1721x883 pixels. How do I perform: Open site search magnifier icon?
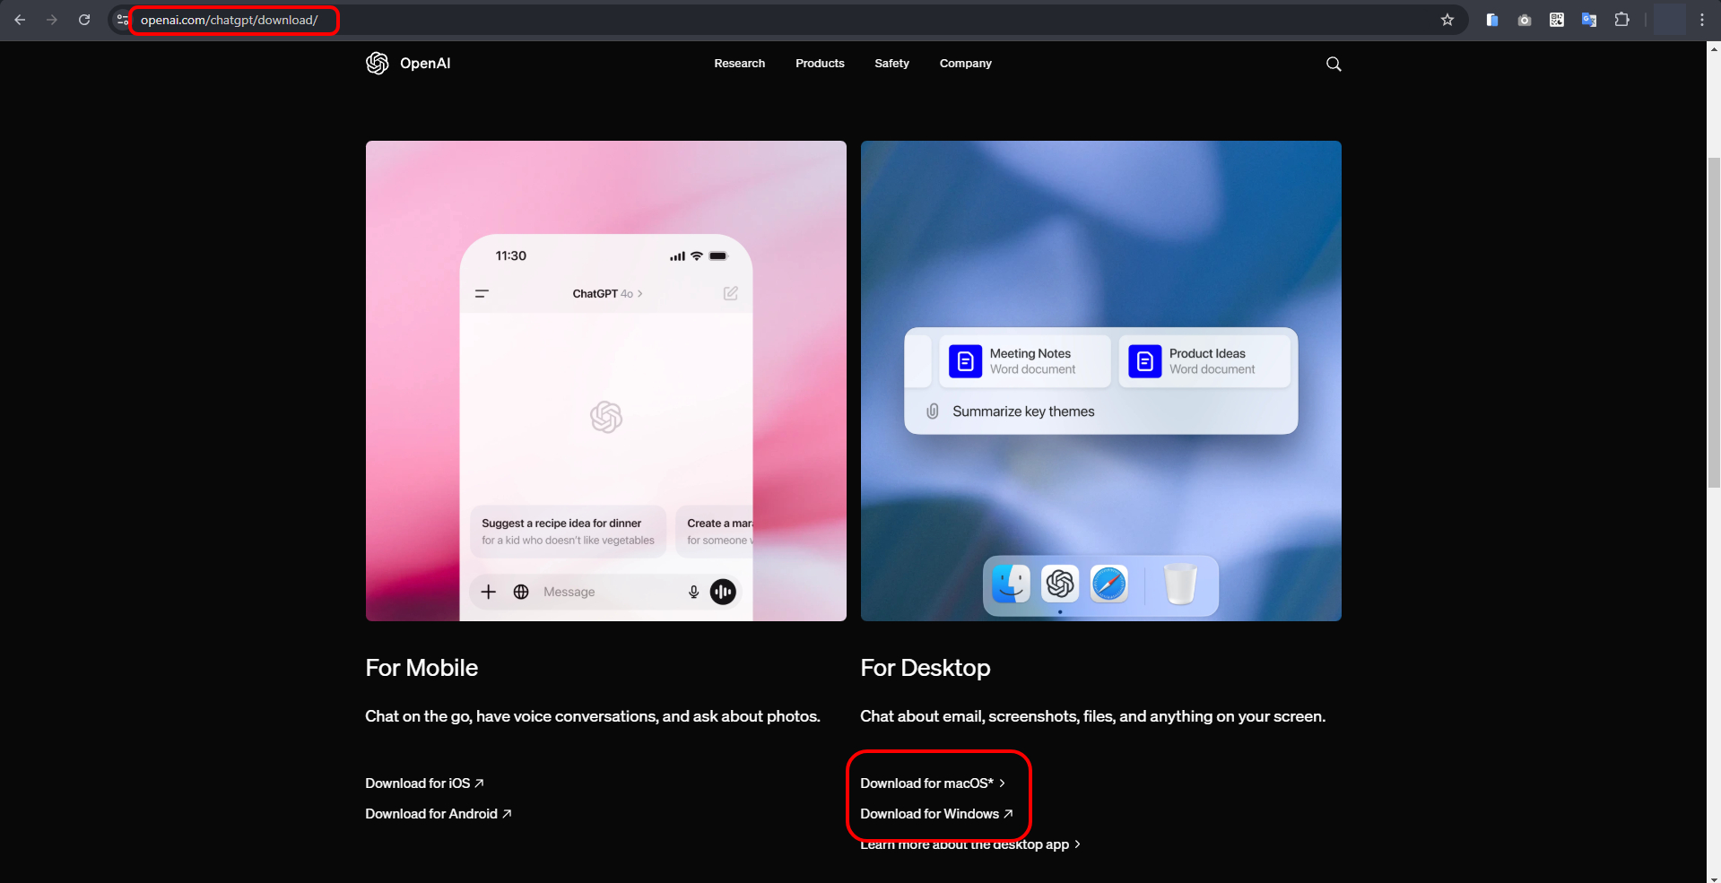click(x=1334, y=64)
